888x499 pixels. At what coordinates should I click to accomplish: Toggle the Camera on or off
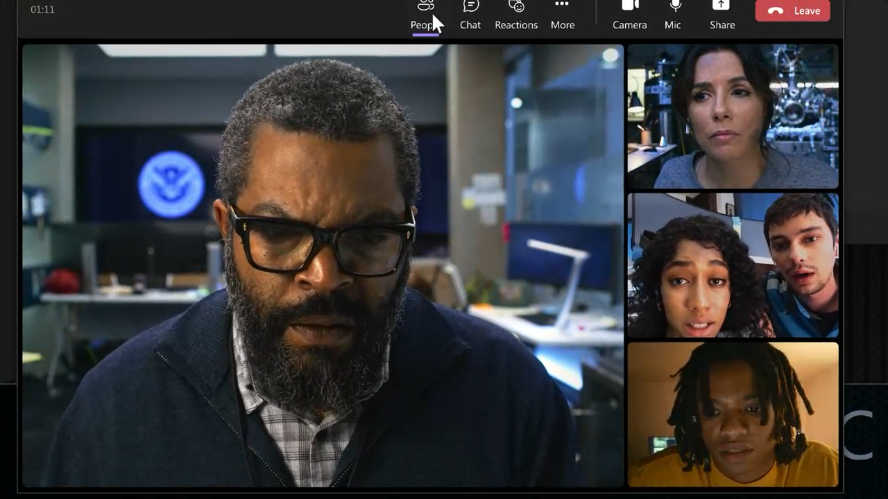click(x=630, y=15)
